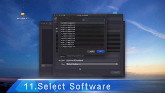
Task: Click the printer Name field in Add window
Action: point(92,56)
